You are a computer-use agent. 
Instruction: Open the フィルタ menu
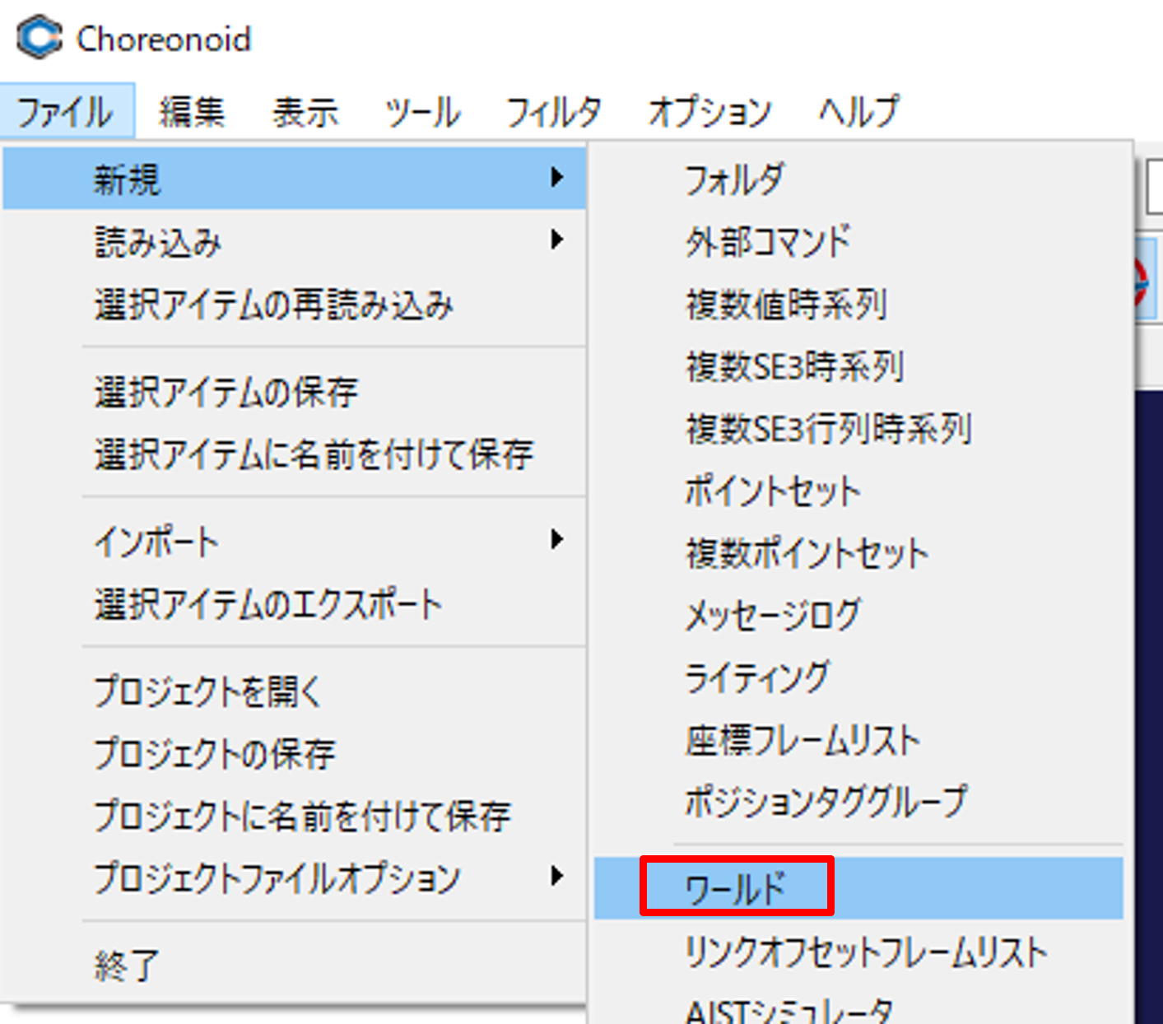pos(553,111)
